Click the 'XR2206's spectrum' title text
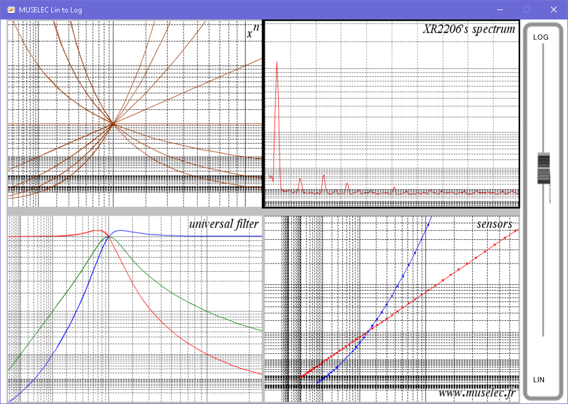The width and height of the screenshot is (568, 404). click(x=469, y=28)
